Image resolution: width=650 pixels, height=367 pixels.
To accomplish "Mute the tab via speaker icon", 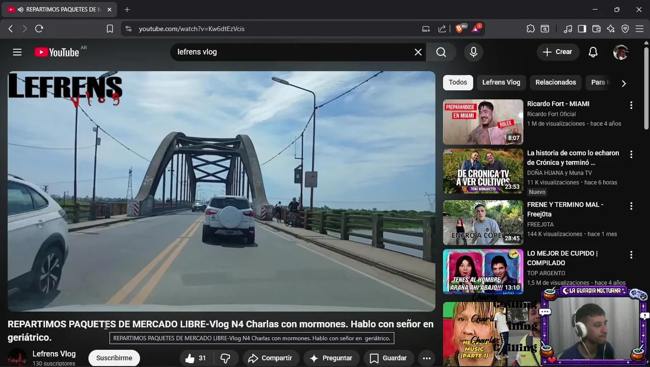I will 20,10.
